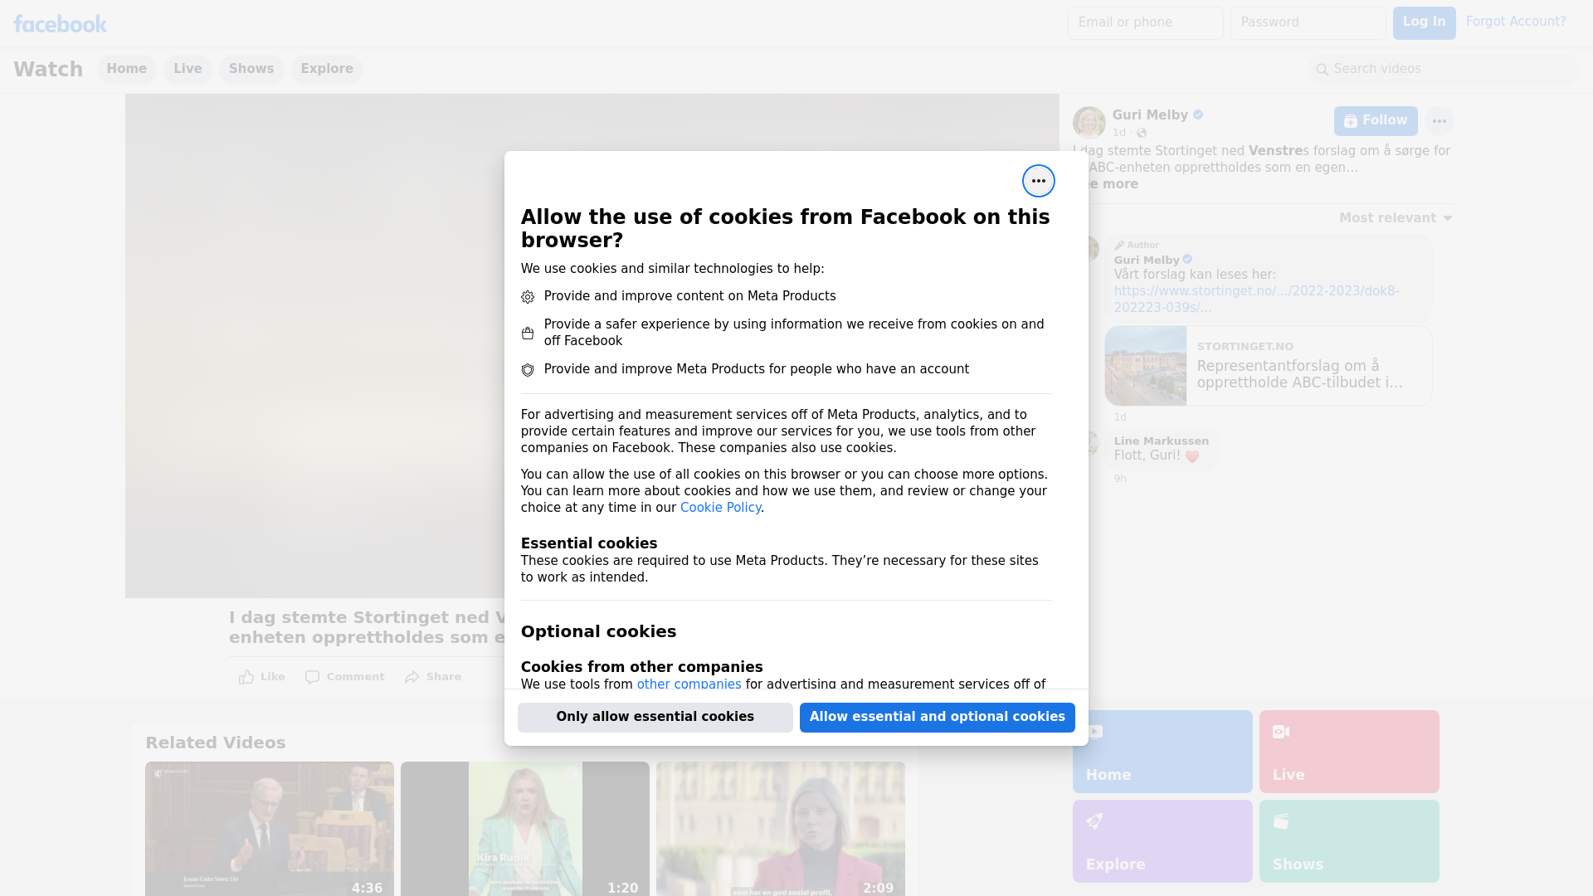Screen dimensions: 1593x896
Task: Click the Share arrow icon
Action: click(x=412, y=677)
